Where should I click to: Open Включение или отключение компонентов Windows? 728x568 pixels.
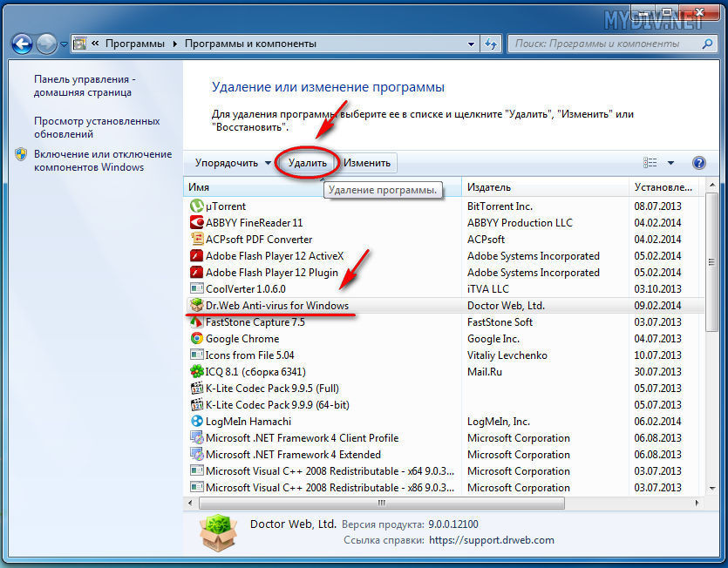coord(103,160)
